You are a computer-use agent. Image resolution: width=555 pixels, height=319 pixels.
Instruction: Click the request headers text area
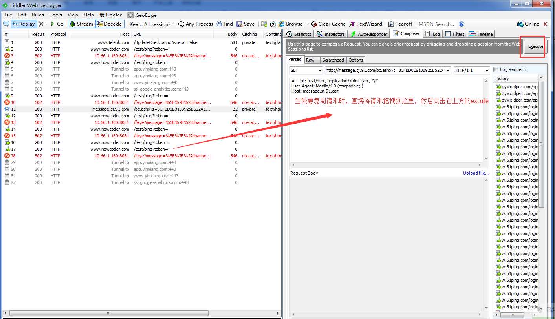point(387,119)
